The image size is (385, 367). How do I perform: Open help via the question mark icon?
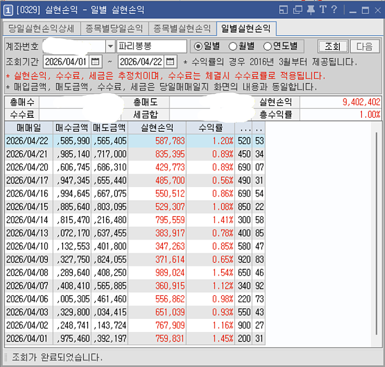pyautogui.click(x=334, y=10)
